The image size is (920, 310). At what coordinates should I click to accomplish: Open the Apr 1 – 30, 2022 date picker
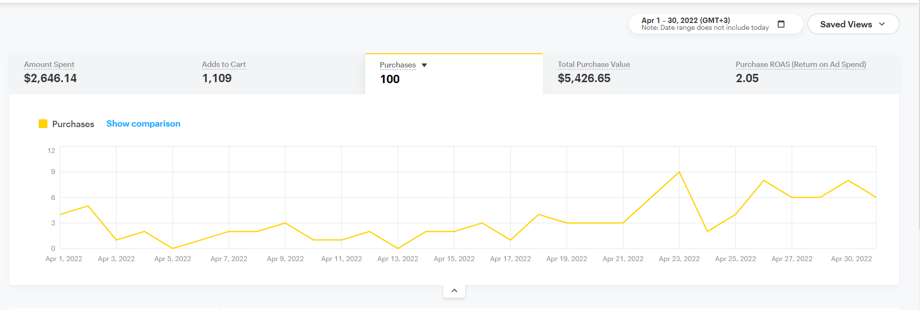click(x=705, y=24)
